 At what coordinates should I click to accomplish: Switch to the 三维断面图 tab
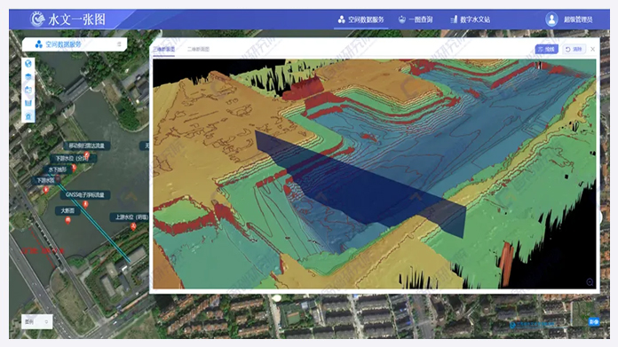pyautogui.click(x=163, y=49)
